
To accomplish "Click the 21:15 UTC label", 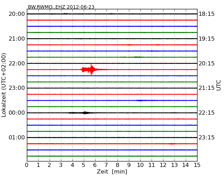I will pyautogui.click(x=206, y=88).
